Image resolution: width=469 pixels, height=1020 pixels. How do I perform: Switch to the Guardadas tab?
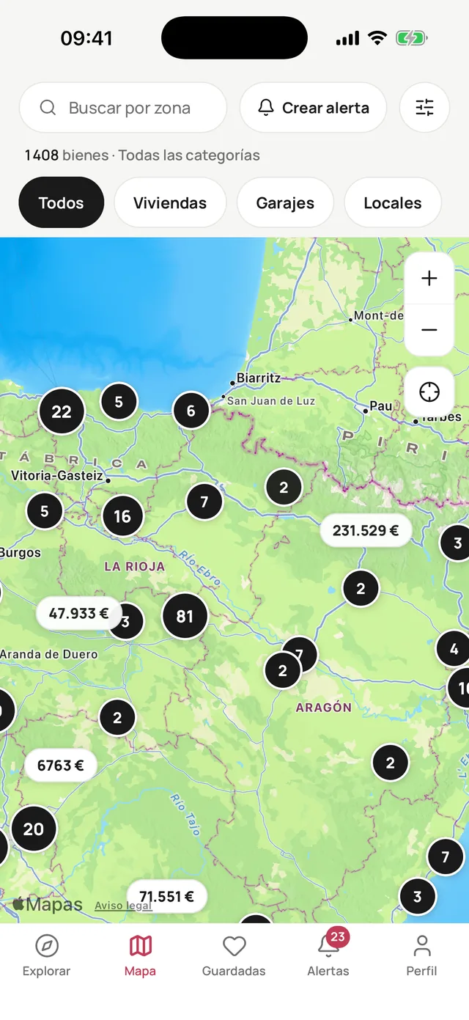[x=234, y=956]
